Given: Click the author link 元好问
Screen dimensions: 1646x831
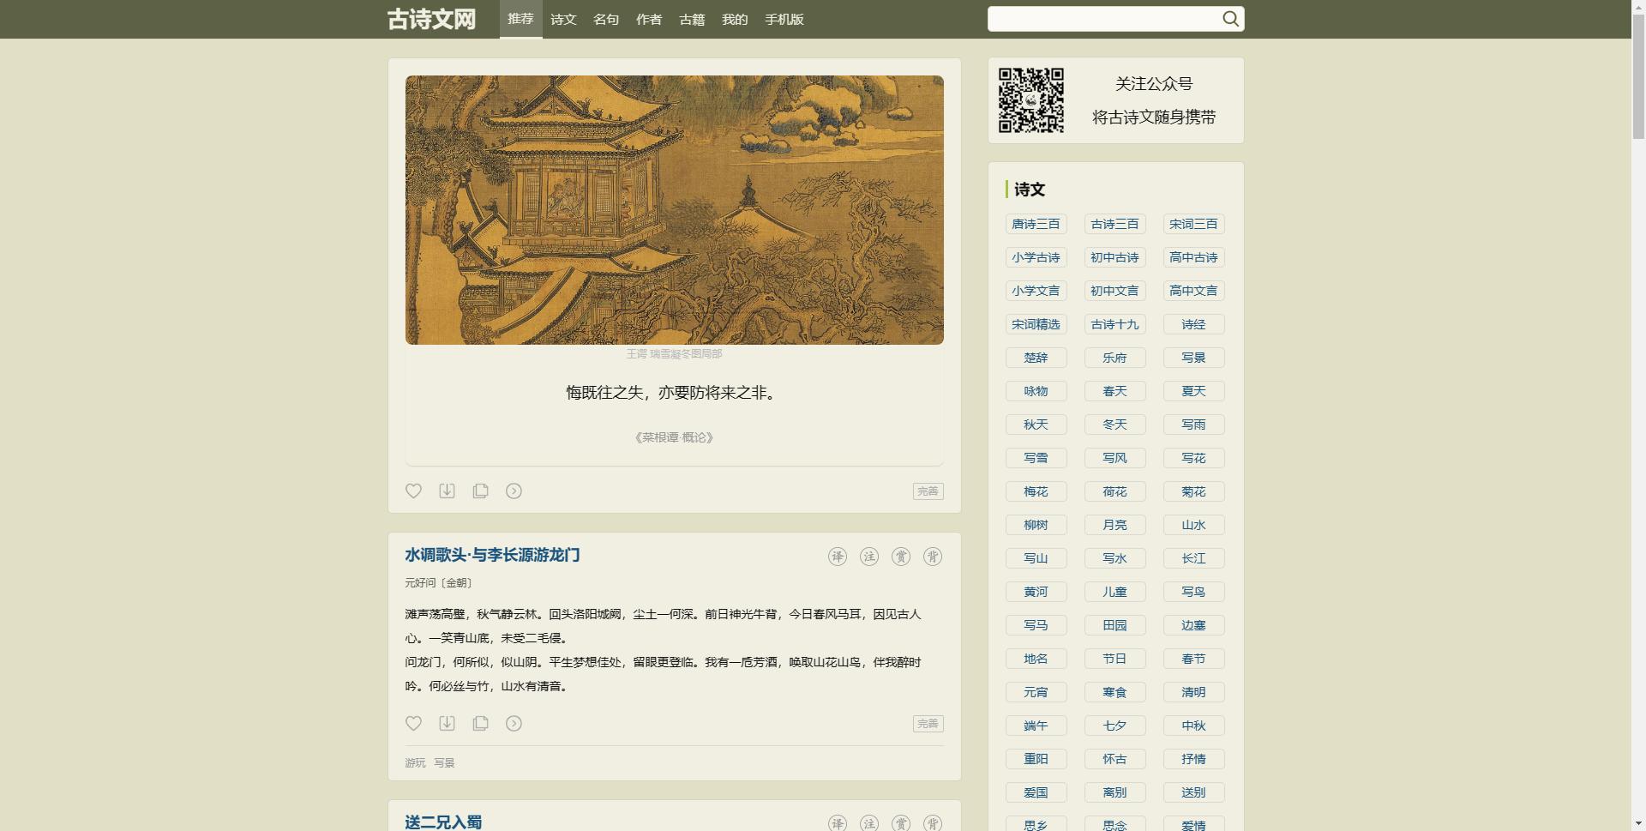Looking at the screenshot, I should coord(421,582).
